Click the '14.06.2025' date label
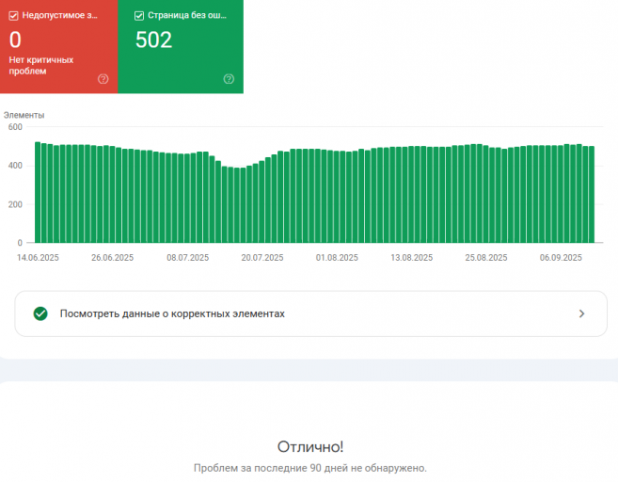Image resolution: width=618 pixels, height=482 pixels. point(38,258)
